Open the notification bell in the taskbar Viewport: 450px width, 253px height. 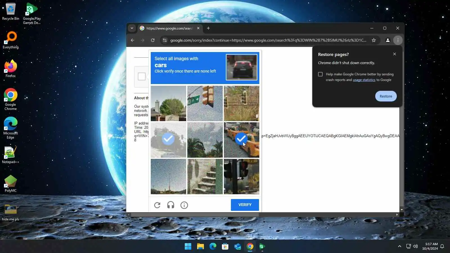coord(442,247)
